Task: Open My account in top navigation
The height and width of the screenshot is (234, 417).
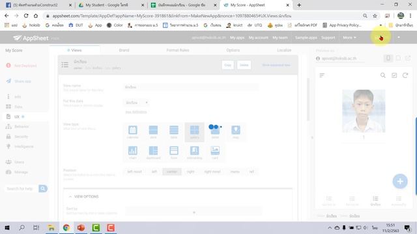Action: coord(259,38)
